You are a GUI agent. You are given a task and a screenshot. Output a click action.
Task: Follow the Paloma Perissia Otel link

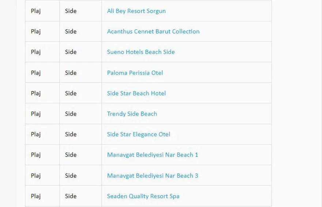pos(135,73)
